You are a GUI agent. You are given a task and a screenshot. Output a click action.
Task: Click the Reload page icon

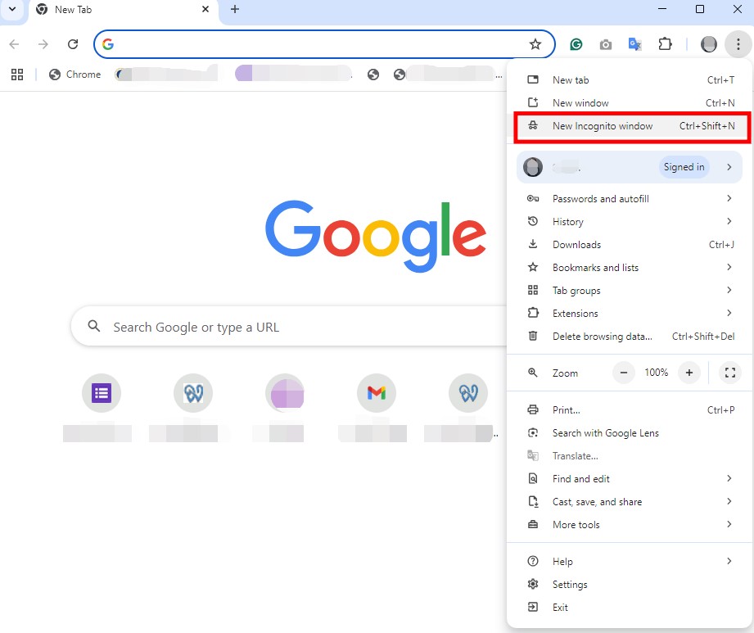point(73,44)
